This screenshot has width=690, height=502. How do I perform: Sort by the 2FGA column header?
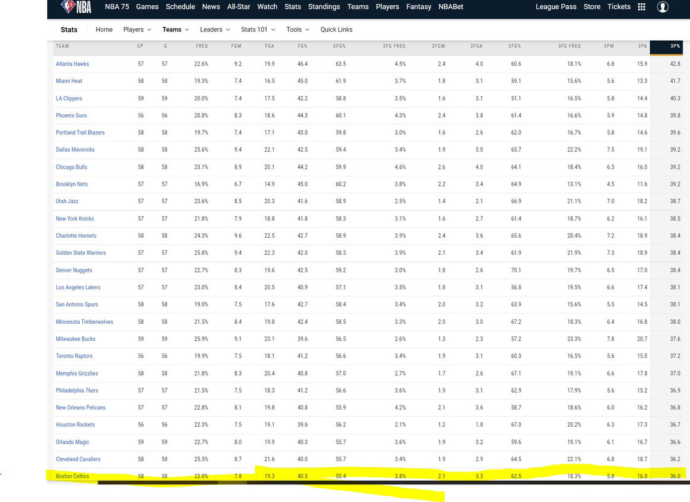point(476,46)
